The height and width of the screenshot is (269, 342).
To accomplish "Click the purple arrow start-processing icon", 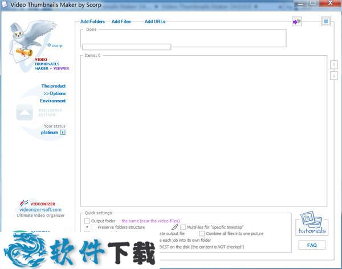I will click(x=296, y=22).
